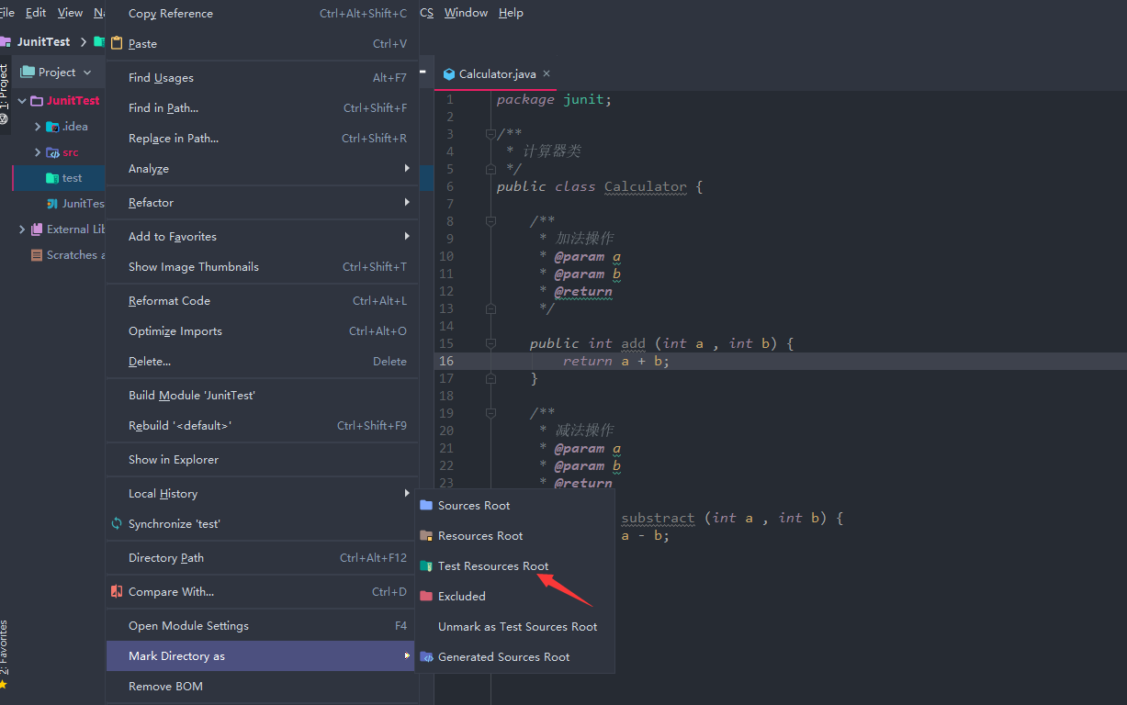This screenshot has height=705, width=1127.
Task: Click the Sources Root blue folder icon
Action: click(x=426, y=505)
